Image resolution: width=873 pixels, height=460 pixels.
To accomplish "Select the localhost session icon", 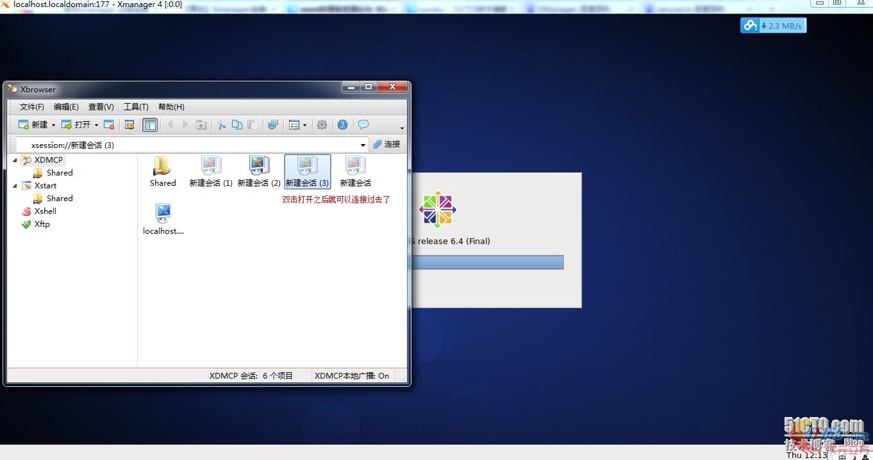I will pyautogui.click(x=163, y=219).
